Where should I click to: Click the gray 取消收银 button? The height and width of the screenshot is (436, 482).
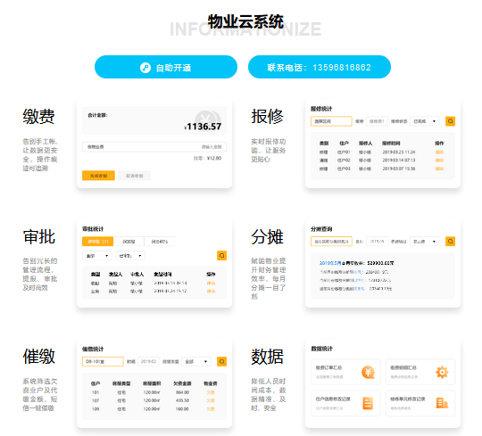(x=134, y=176)
